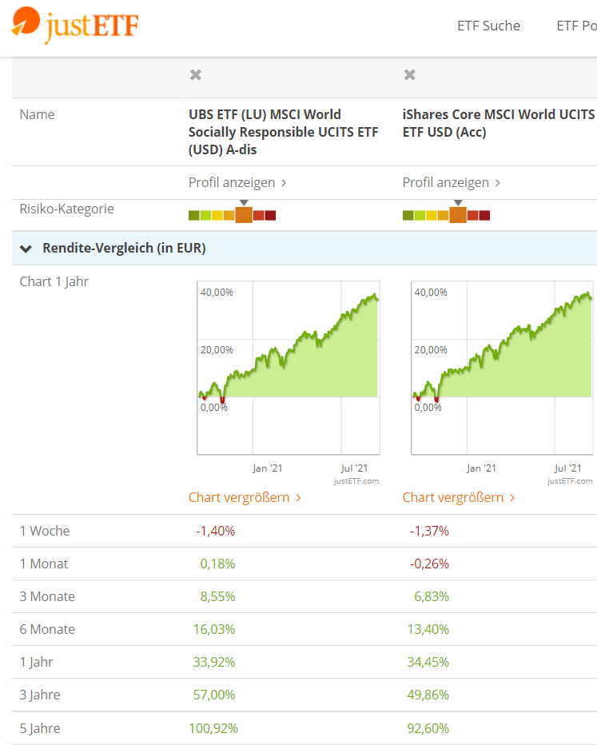Click UBS ETF risk category indicator
The image size is (597, 745).
[x=232, y=214]
